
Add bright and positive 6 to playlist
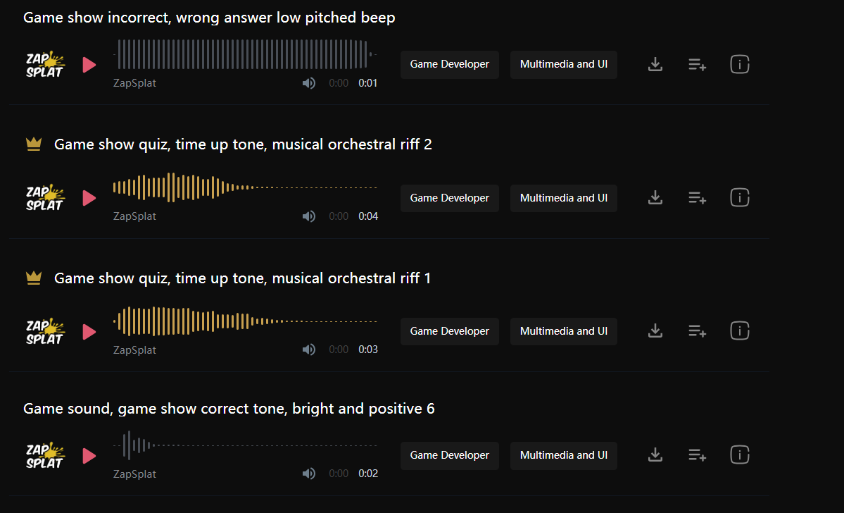click(x=697, y=455)
